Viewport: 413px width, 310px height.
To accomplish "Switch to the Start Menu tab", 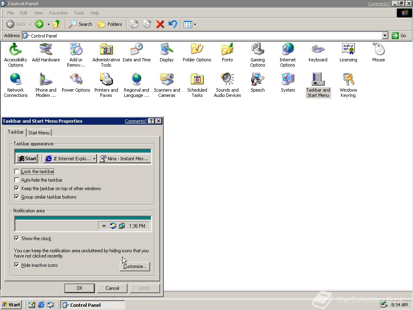I will (39, 133).
